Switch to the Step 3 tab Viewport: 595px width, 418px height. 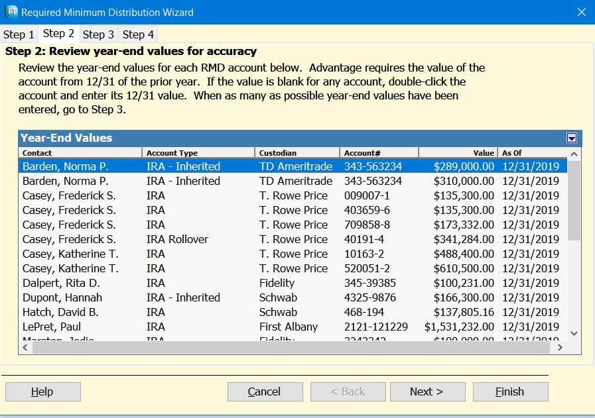point(99,34)
